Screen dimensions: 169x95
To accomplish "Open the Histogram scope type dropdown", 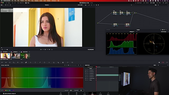I will 132,32.
